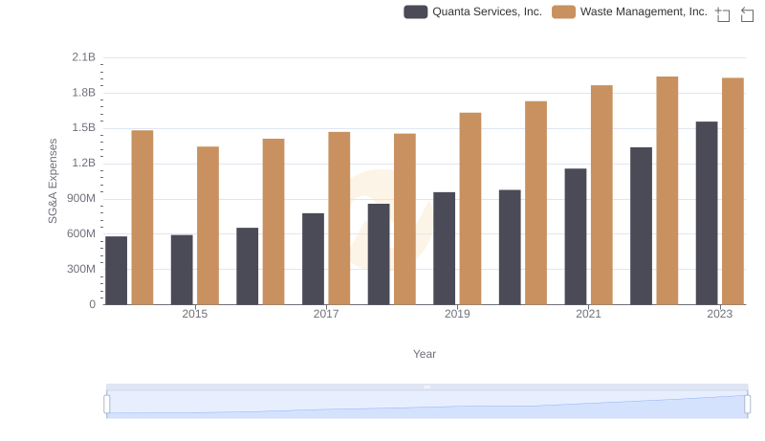Click the 2015 Quanta Services dark bar
The height and width of the screenshot is (441, 765).
[182, 270]
